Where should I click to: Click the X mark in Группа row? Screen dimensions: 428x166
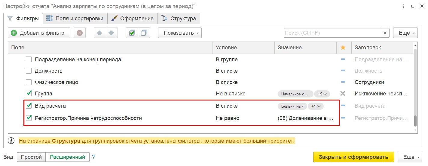click(x=343, y=94)
